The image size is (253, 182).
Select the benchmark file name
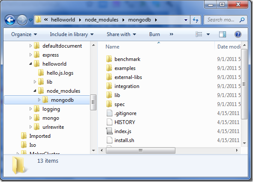(127, 59)
